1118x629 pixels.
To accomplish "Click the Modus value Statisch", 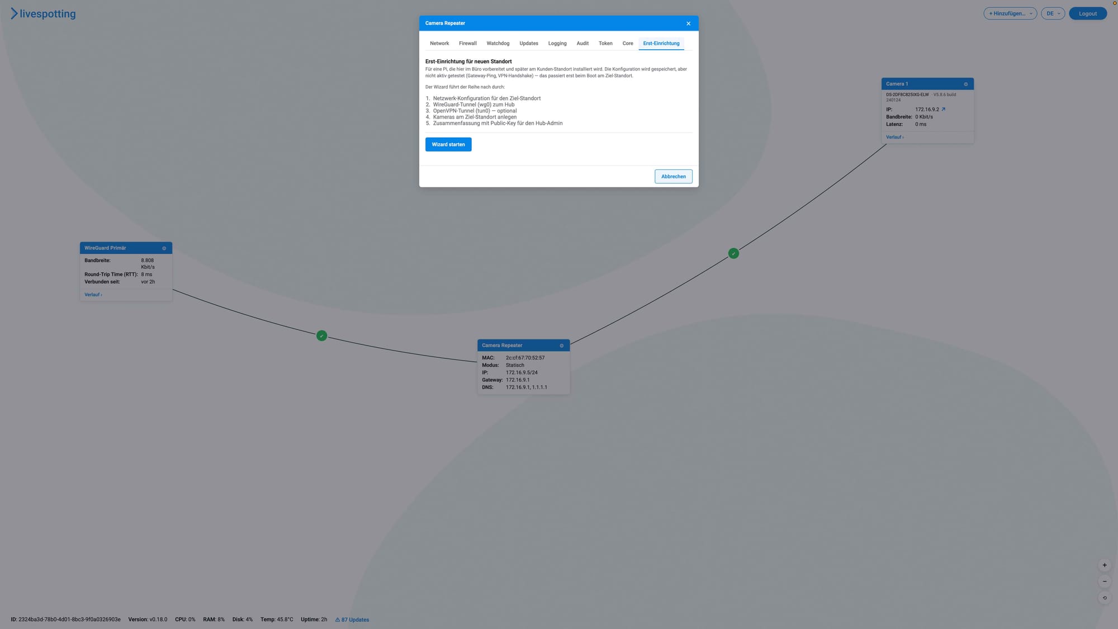I will (515, 365).
